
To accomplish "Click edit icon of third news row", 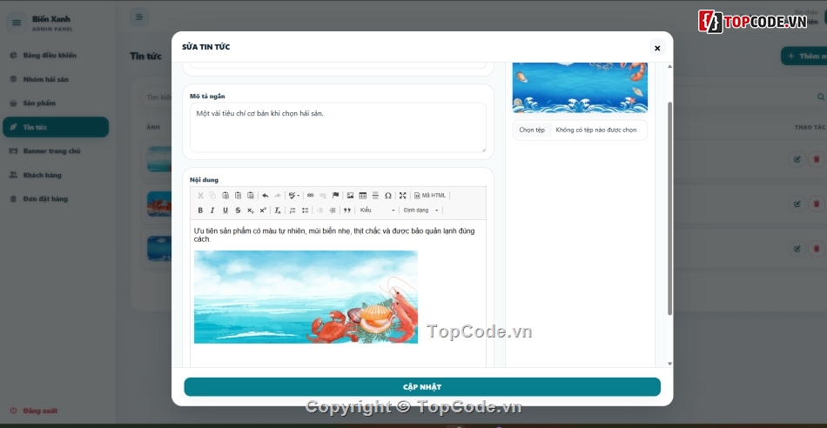I will pos(797,249).
